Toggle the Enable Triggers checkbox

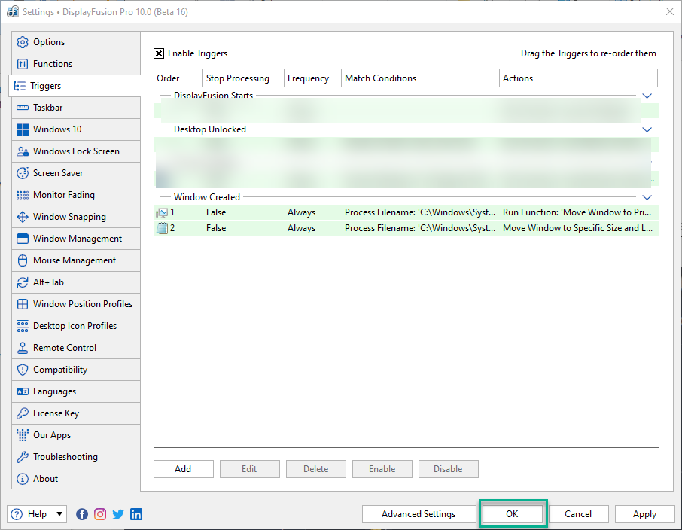159,53
